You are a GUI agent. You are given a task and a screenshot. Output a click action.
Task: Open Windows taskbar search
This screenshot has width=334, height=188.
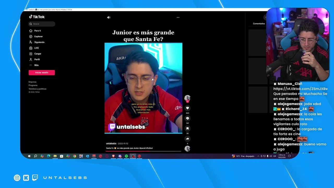click(x=35, y=156)
